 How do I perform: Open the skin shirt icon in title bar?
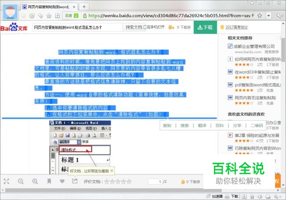point(252,3)
